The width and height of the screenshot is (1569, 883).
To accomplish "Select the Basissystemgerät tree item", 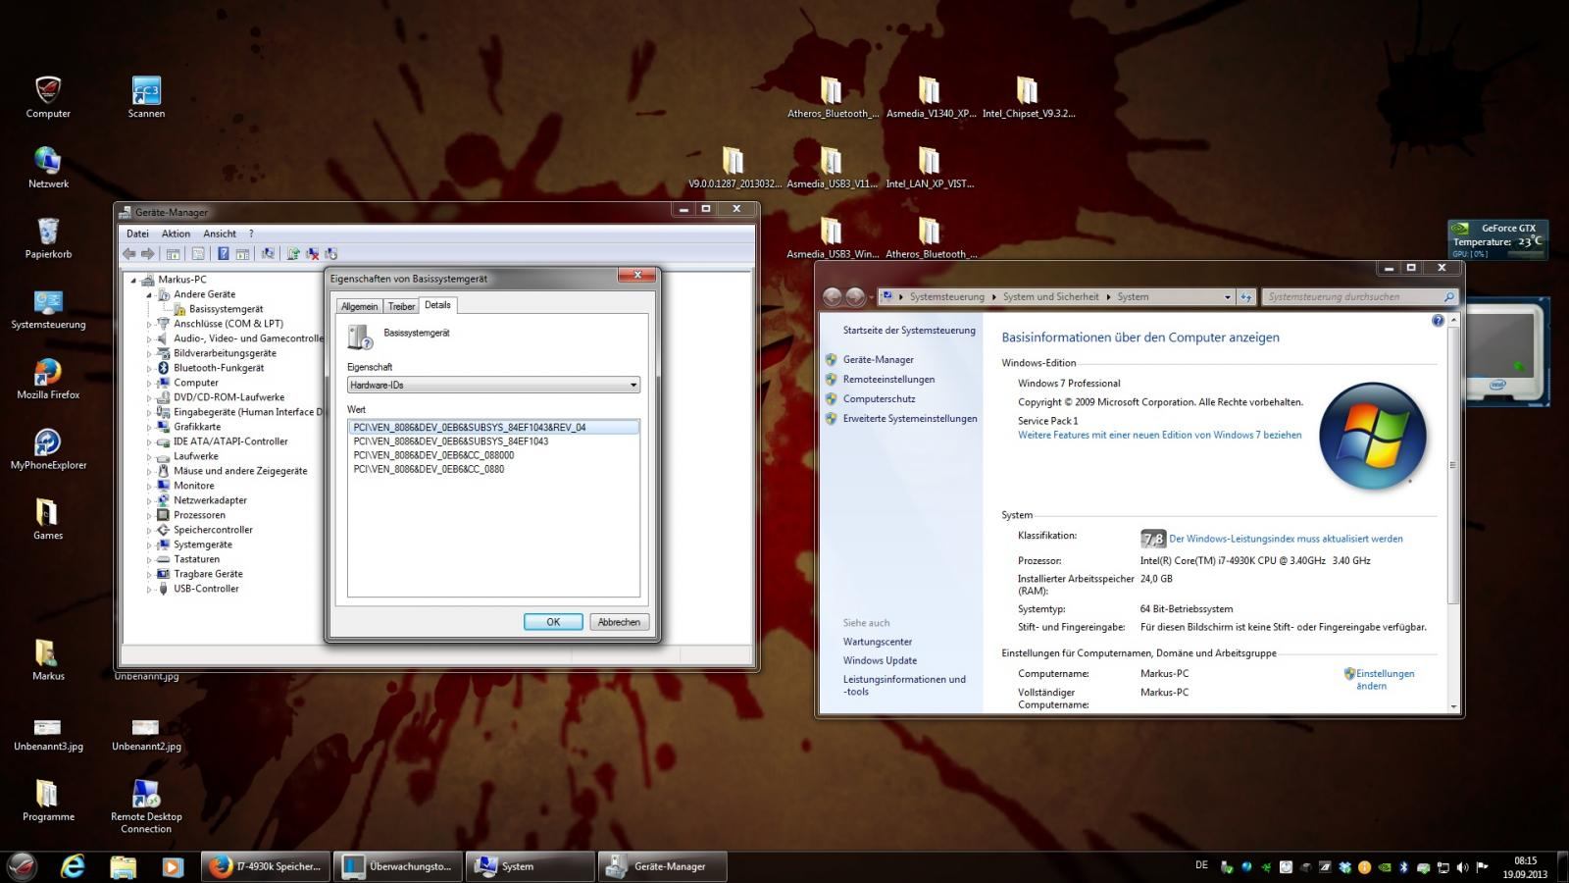I will 226,309.
